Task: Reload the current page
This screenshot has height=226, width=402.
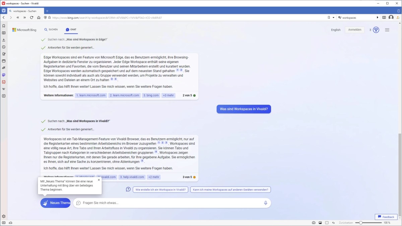Action: pyautogui.click(x=31, y=17)
